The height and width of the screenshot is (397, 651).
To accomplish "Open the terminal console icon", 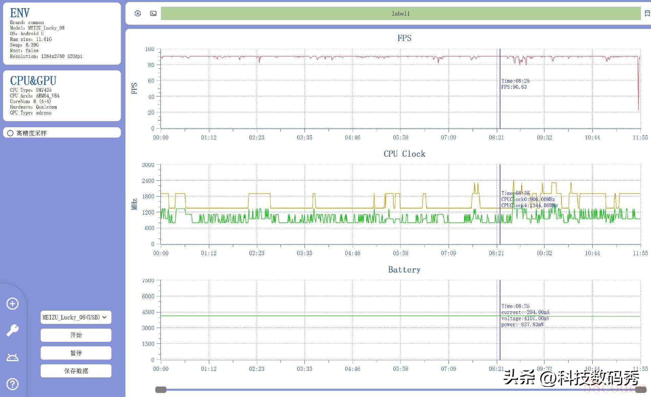I will tap(153, 14).
